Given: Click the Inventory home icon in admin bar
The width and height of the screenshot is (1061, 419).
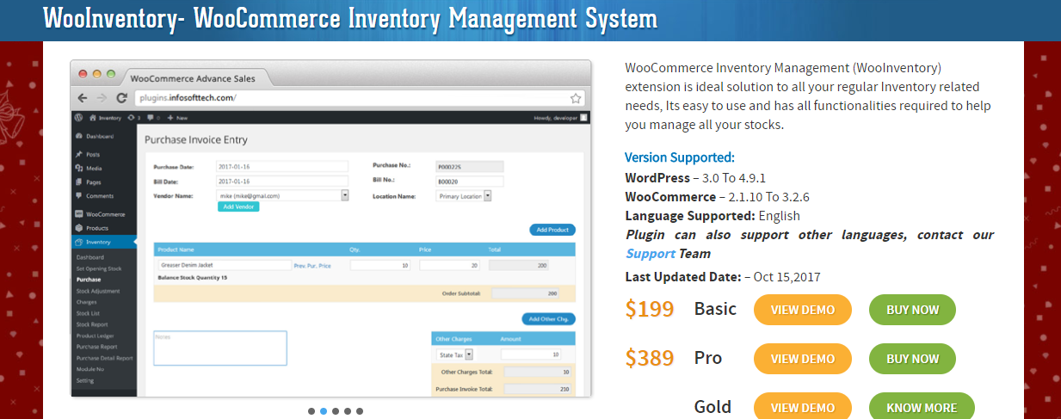Looking at the screenshot, I should pos(92,117).
